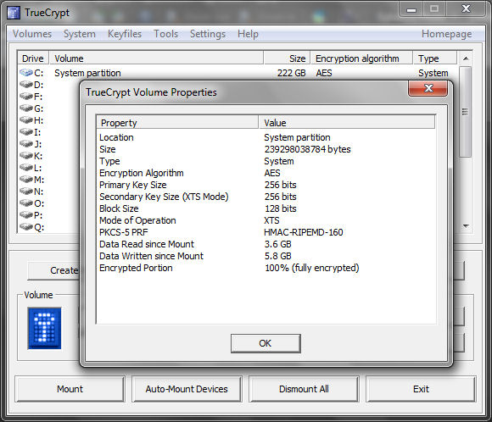Select drive G: icon in list
The image size is (492, 422).
[26, 108]
